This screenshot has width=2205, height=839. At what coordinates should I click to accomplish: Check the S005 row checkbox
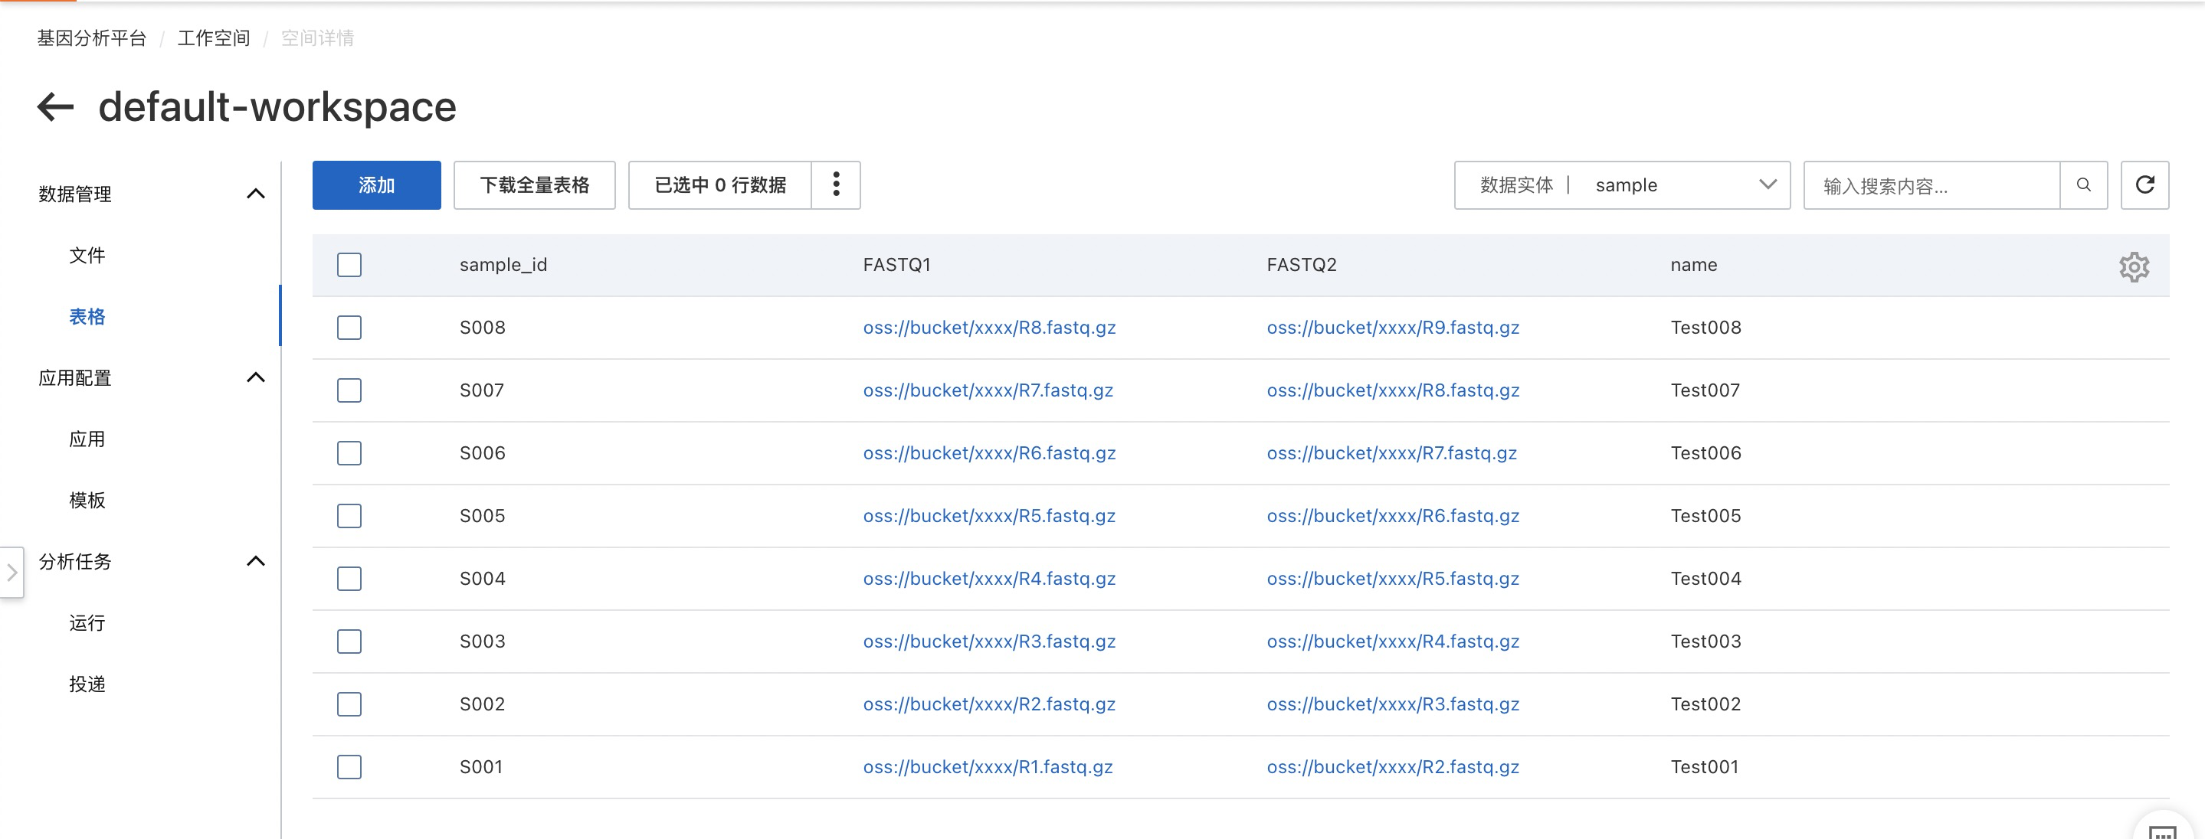pos(349,516)
